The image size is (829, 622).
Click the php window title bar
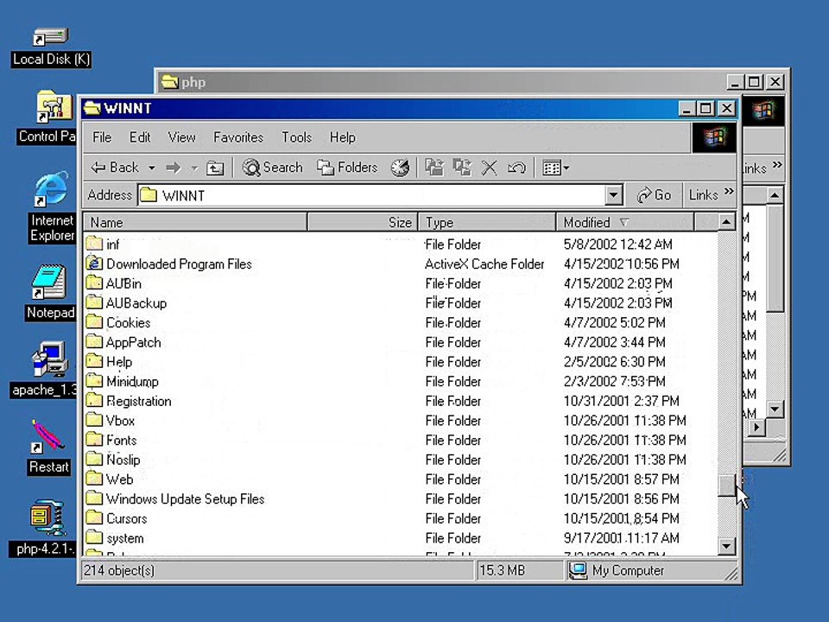441,82
